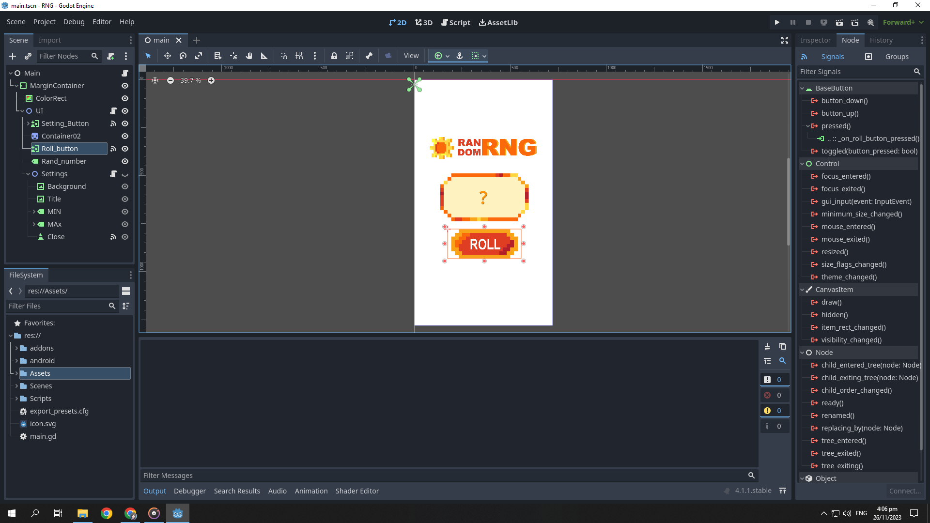Show the hidden Settings node

125,174
